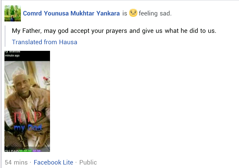This screenshot has width=239, height=168.
Task: Open the attached RIP photo
Action: (x=27, y=101)
